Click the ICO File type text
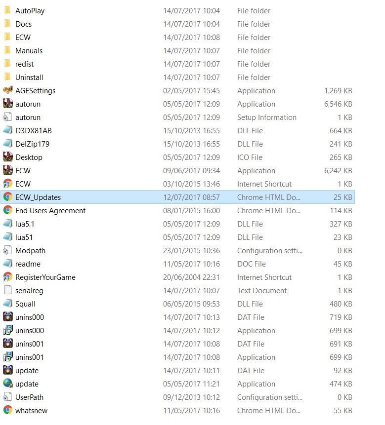The width and height of the screenshot is (385, 425). pos(250,157)
